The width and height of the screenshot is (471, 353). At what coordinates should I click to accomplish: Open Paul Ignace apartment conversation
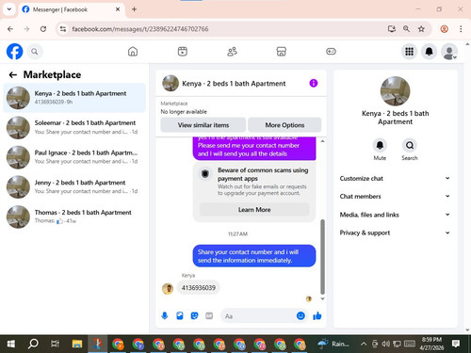[74, 157]
